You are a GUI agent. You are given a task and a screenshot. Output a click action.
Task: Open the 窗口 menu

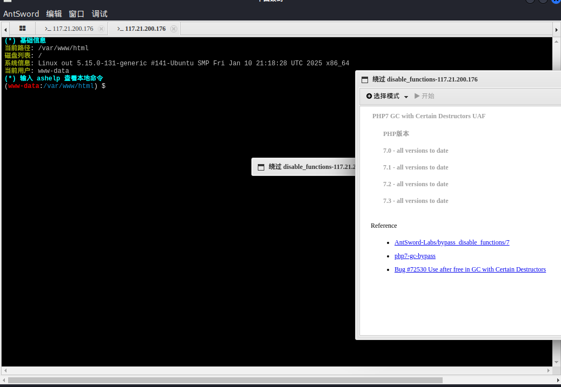[77, 14]
